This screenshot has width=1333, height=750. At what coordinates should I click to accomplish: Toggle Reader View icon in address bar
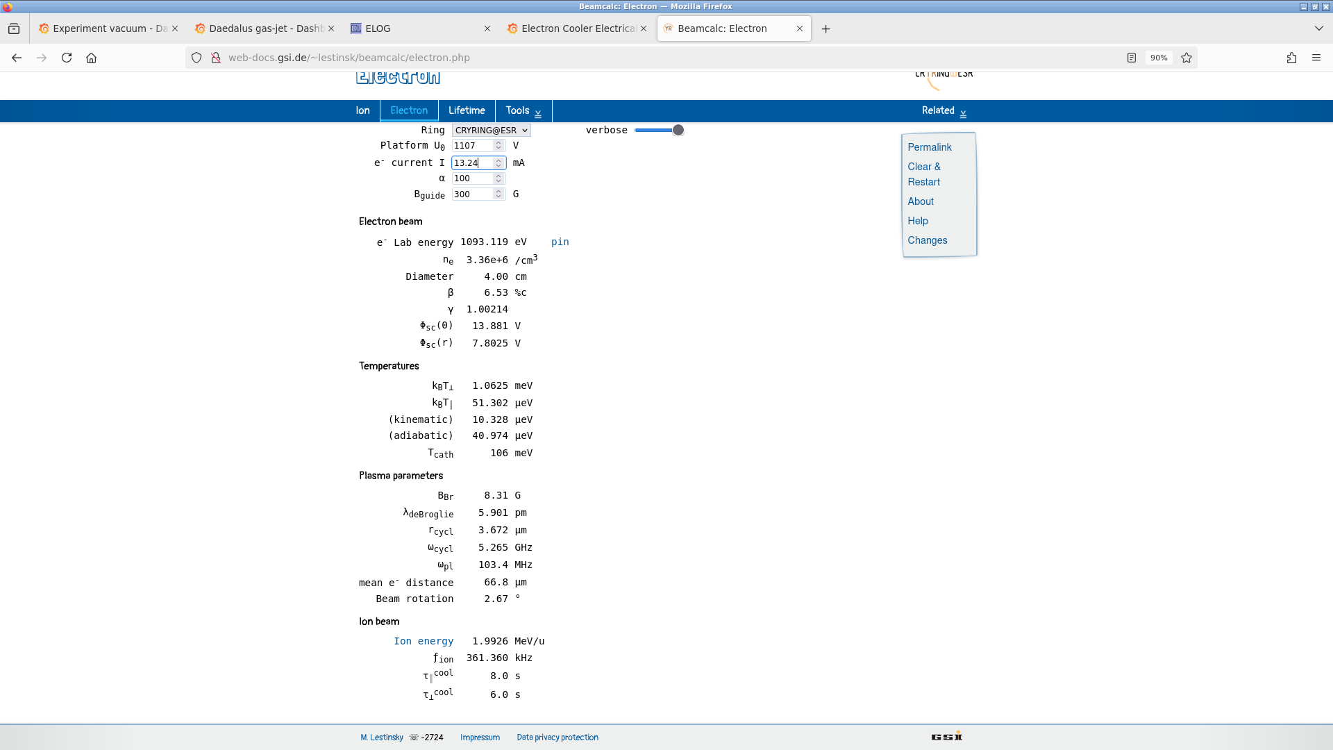tap(1132, 58)
